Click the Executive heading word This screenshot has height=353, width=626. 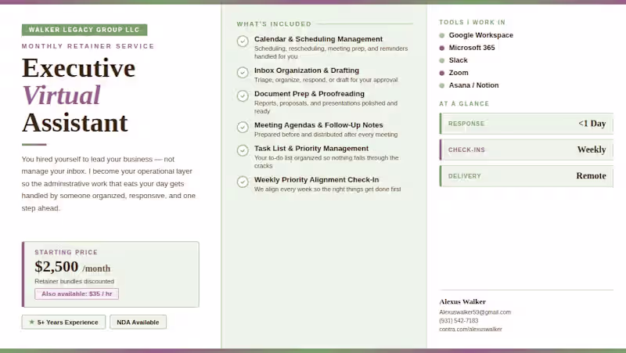coord(79,68)
